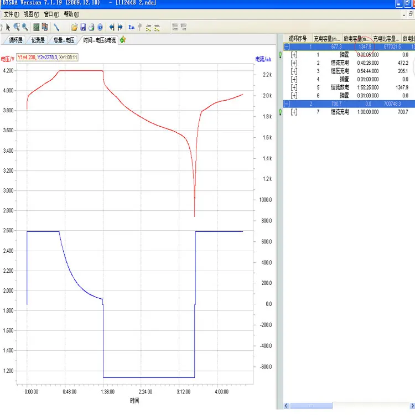Expand step 5 恒流放电 row
Image resolution: width=415 pixels, height=415 pixels.
tap(294, 87)
